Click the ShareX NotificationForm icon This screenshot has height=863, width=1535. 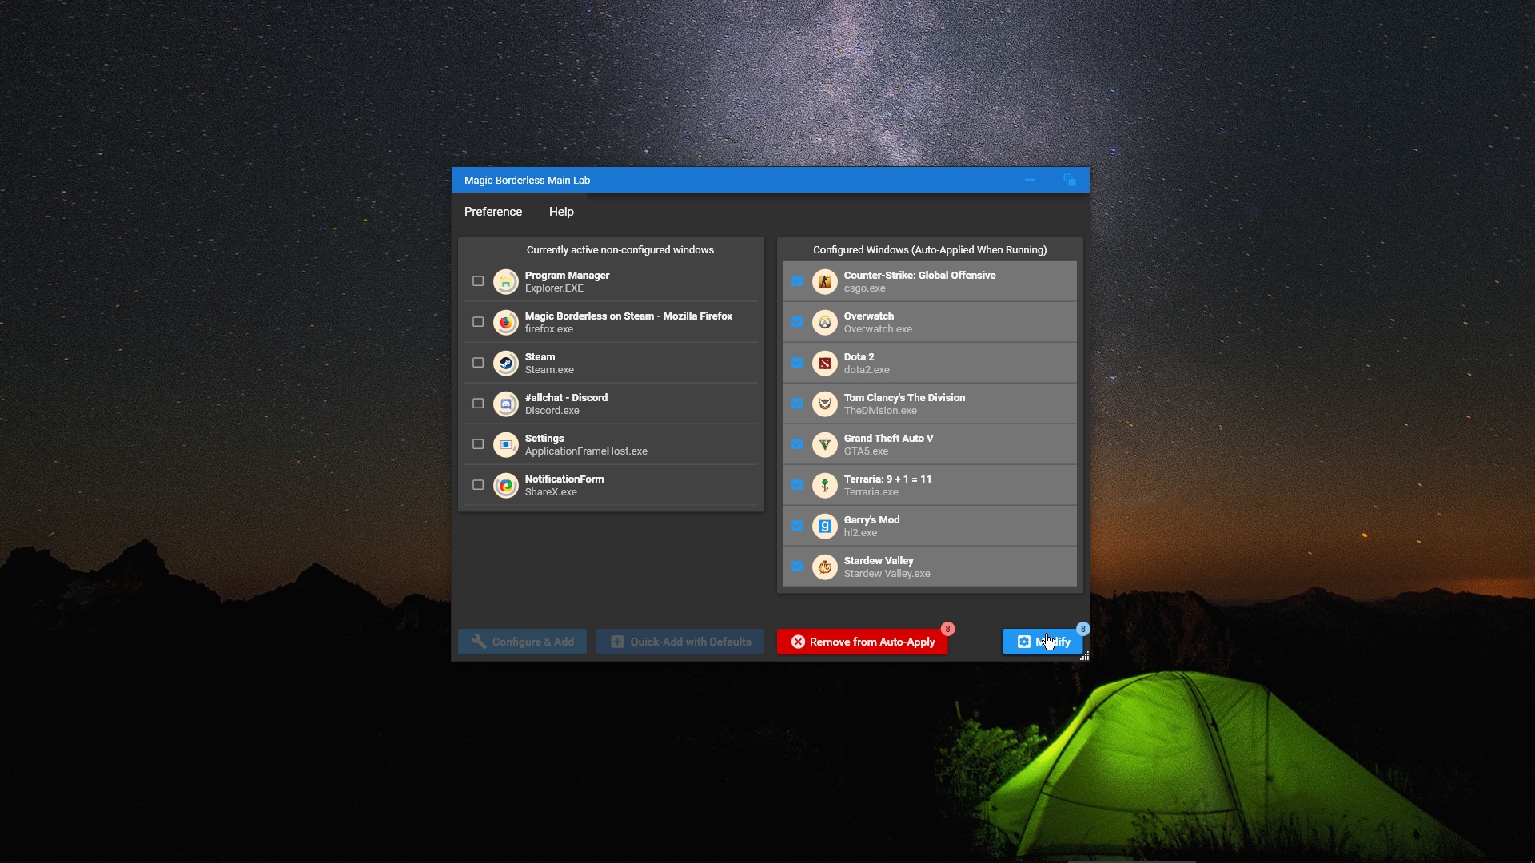click(x=506, y=485)
